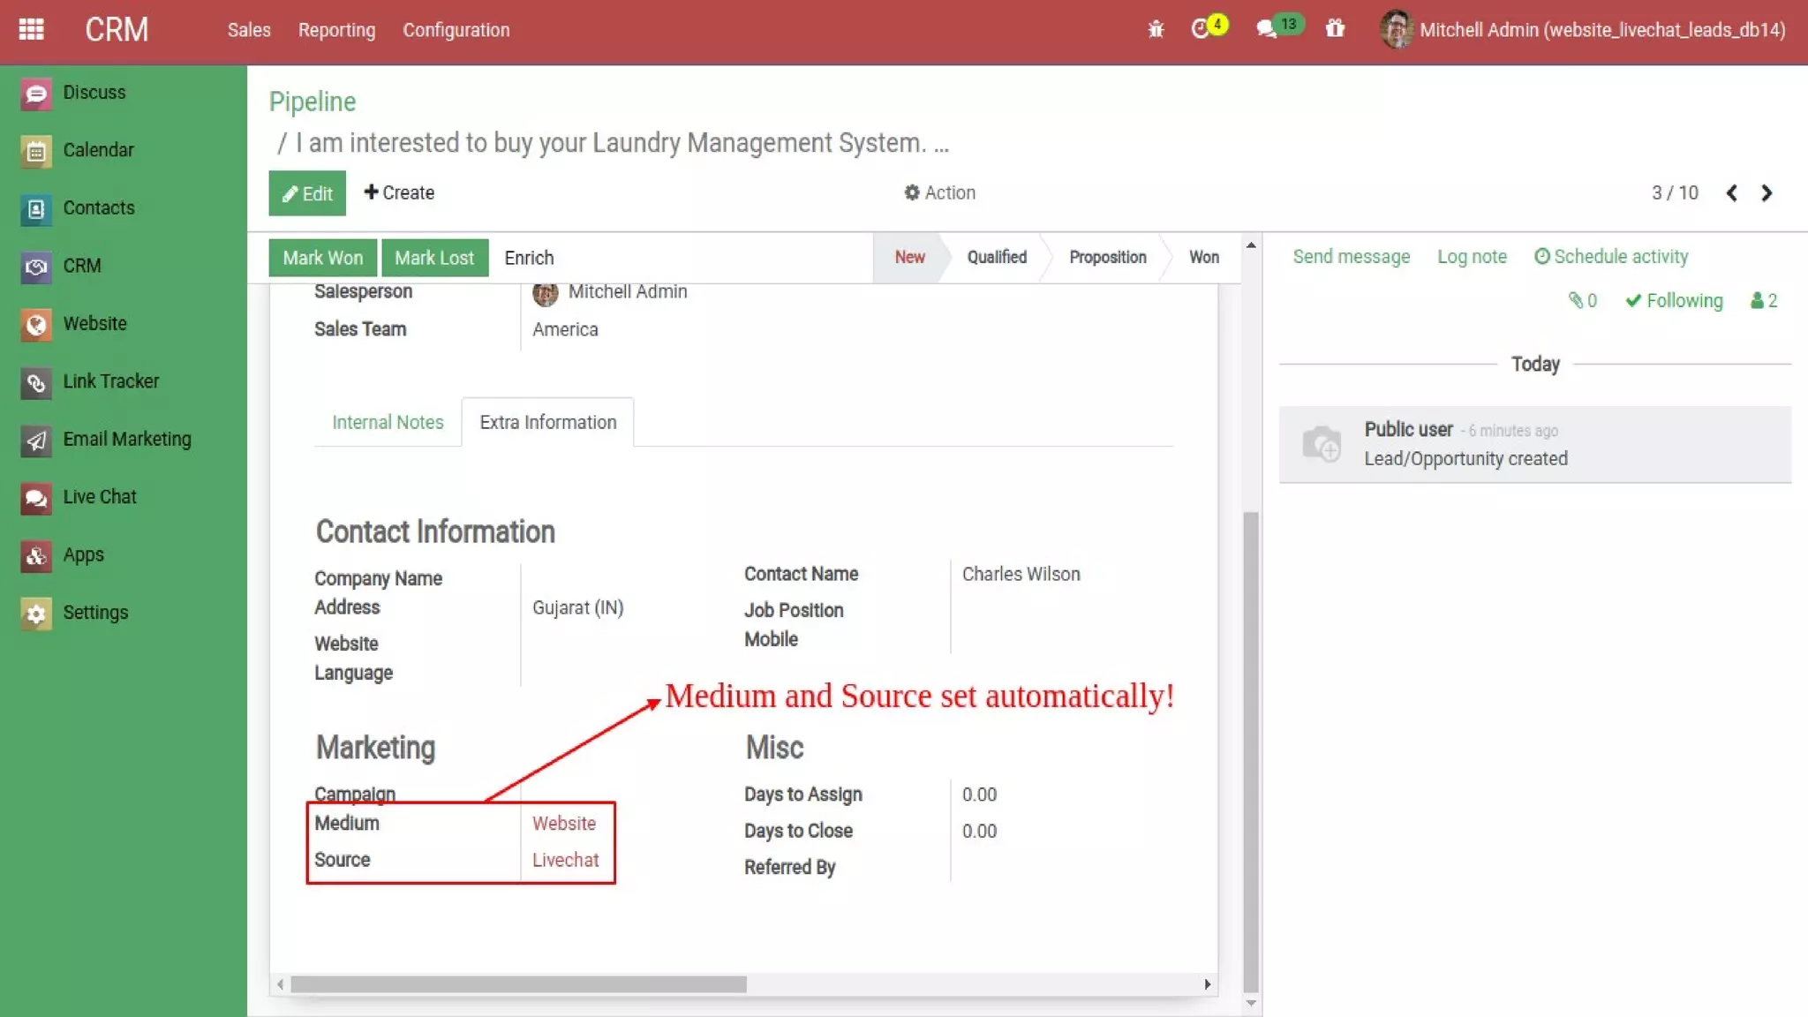
Task: Open Discuss from the sidebar
Action: [x=94, y=93]
